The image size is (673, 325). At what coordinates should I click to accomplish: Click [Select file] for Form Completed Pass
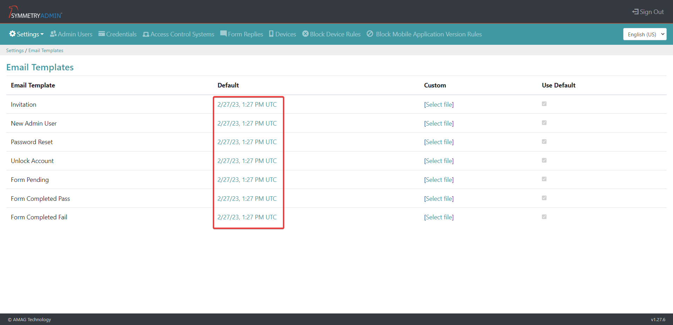439,198
